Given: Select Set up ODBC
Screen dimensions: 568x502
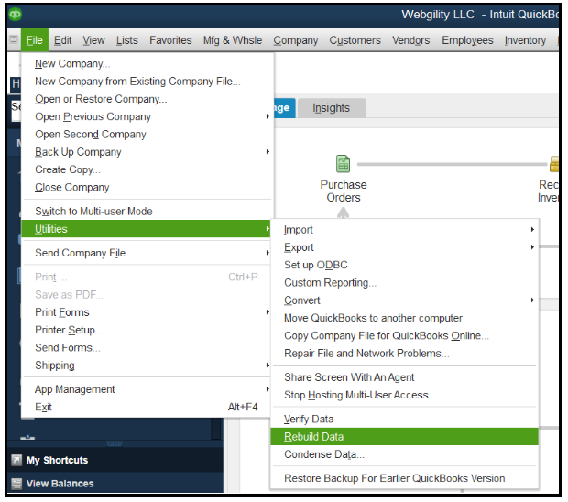Looking at the screenshot, I should pos(316,266).
